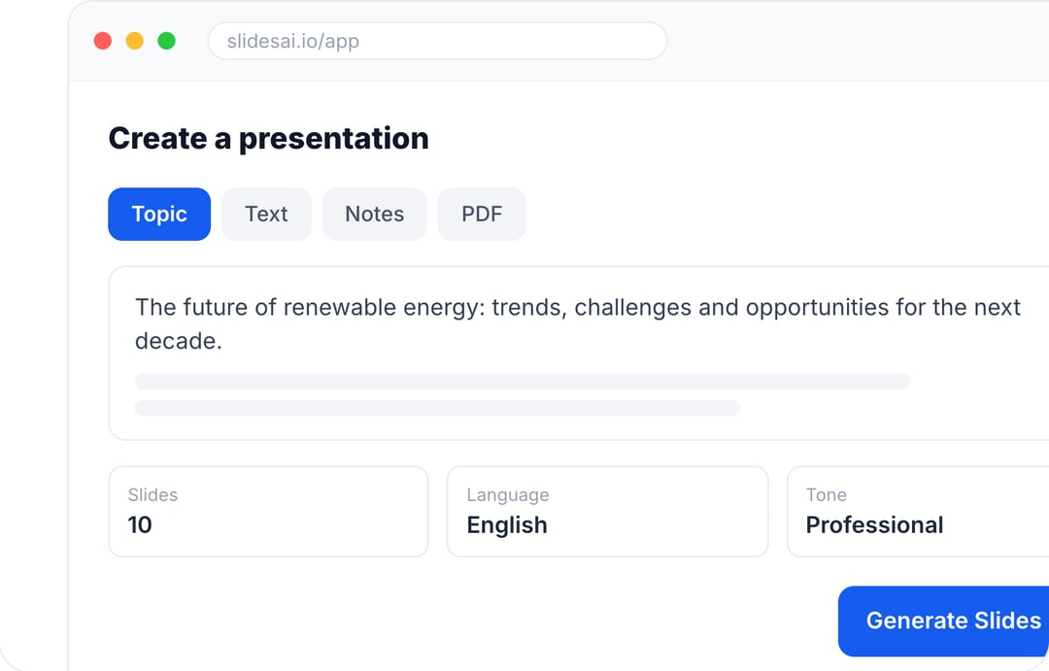Viewport: 1049px width, 671px height.
Task: Click the red close window dot
Action: pyautogui.click(x=102, y=41)
